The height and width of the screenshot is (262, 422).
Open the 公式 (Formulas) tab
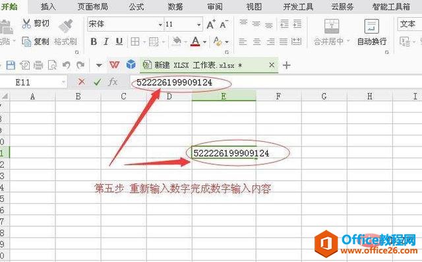click(136, 7)
